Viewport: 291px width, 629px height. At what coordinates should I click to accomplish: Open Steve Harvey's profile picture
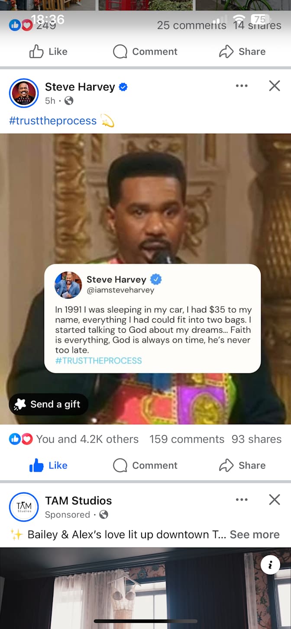[x=24, y=93]
